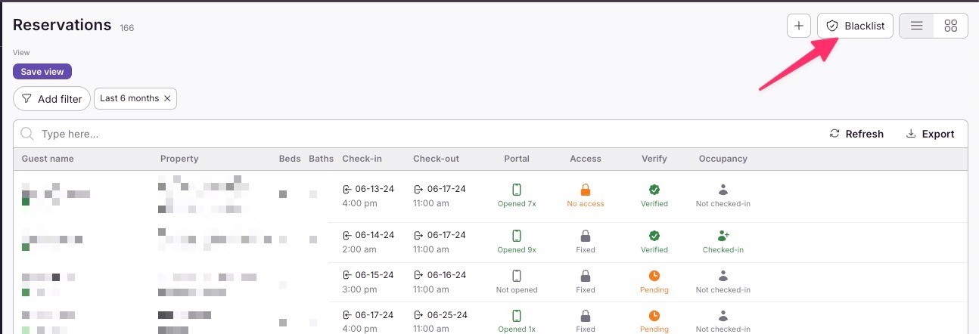Remove the Last 6 months filter

click(167, 98)
